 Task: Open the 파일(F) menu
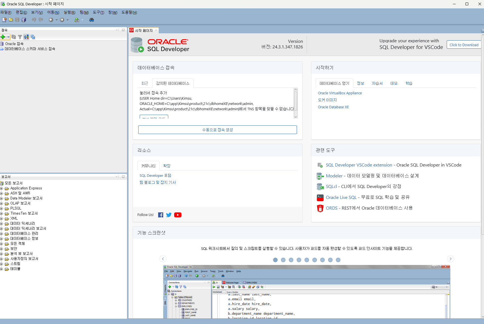coord(6,12)
